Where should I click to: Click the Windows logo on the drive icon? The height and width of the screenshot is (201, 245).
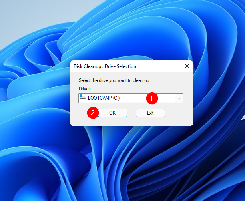point(82,96)
